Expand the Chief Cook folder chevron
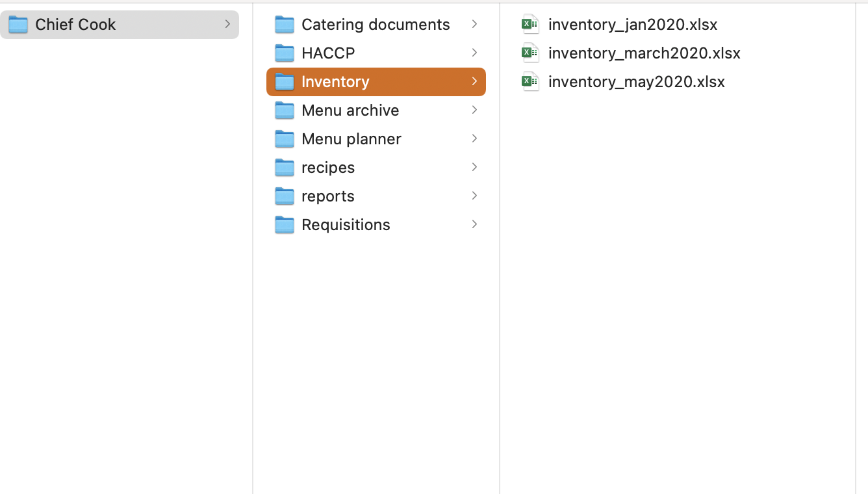The width and height of the screenshot is (868, 494). (227, 24)
